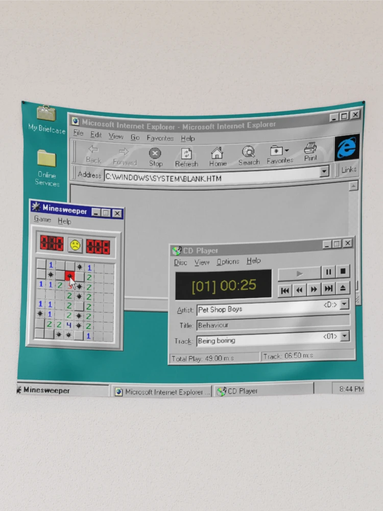The height and width of the screenshot is (511, 383).
Task: Click the CD Player title bar disc icon
Action: coord(176,250)
